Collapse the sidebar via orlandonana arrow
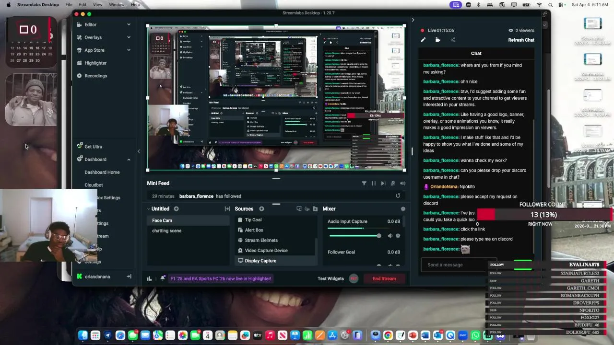The height and width of the screenshot is (345, 614). [129, 276]
